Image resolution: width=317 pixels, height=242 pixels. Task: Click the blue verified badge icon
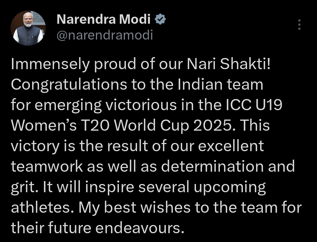(160, 20)
